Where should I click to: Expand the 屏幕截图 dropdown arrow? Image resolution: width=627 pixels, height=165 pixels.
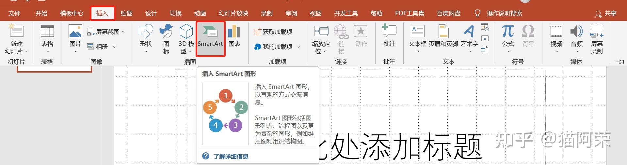click(x=123, y=32)
